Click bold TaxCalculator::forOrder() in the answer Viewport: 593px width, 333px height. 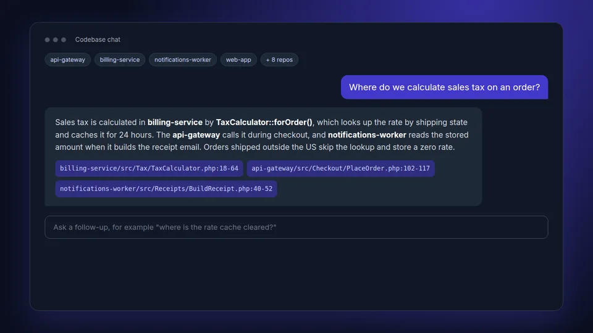point(264,122)
